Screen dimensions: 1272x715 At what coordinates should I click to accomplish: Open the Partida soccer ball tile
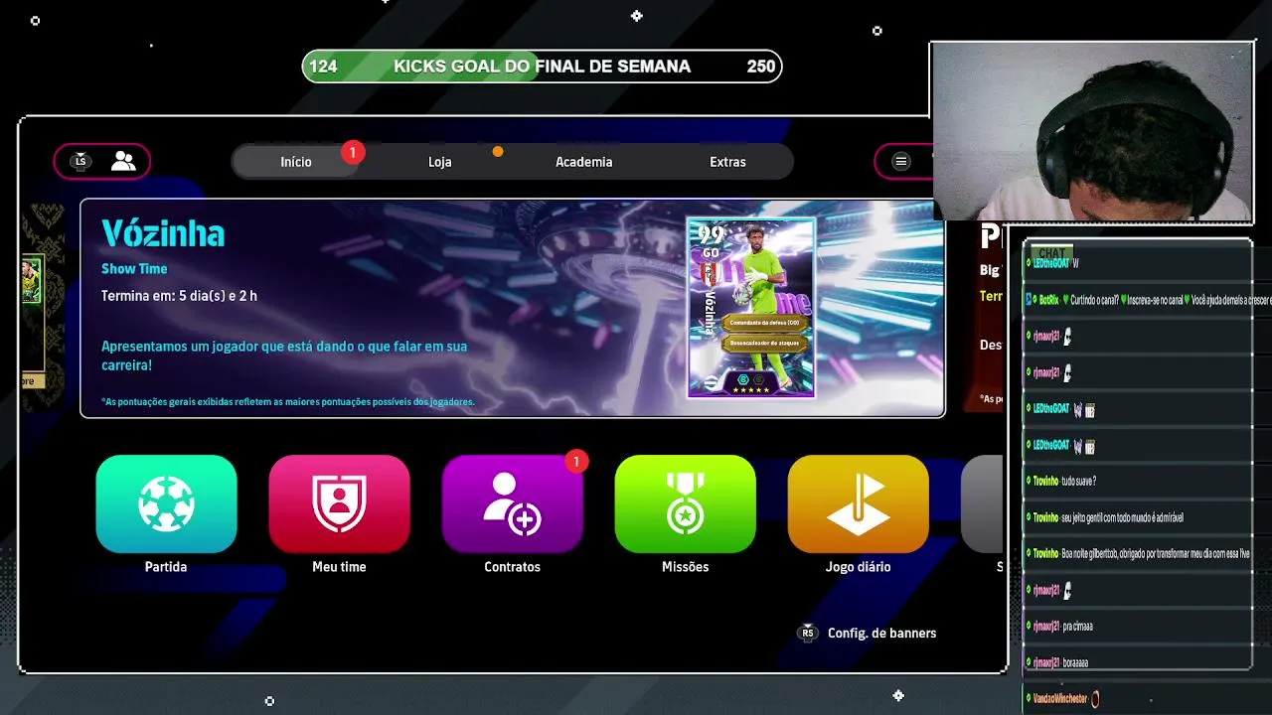tap(166, 503)
